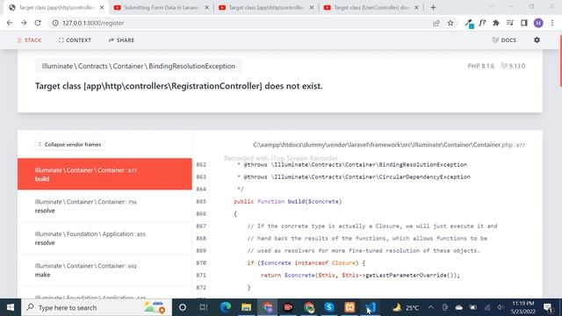Image resolution: width=562 pixels, height=316 pixels.
Task: Open the DOCS link
Action: pos(504,40)
